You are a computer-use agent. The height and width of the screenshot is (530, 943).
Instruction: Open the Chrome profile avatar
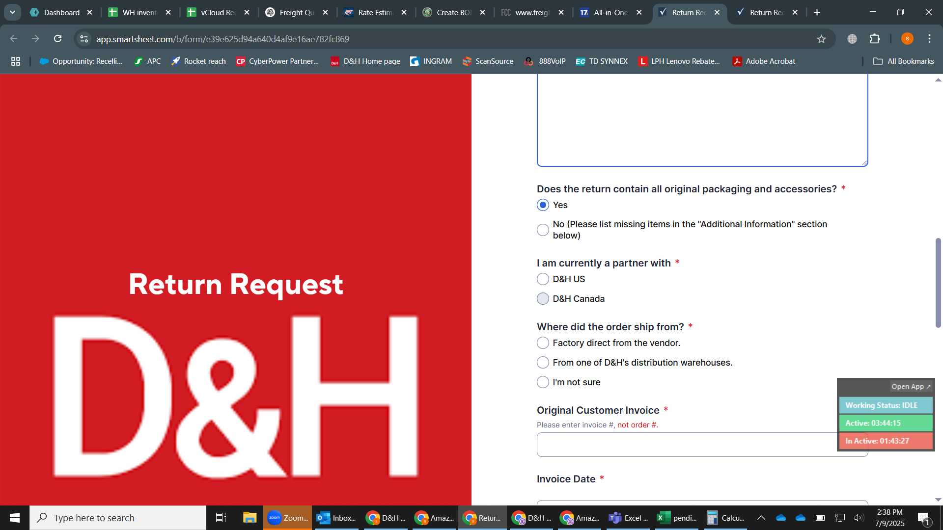tap(907, 39)
